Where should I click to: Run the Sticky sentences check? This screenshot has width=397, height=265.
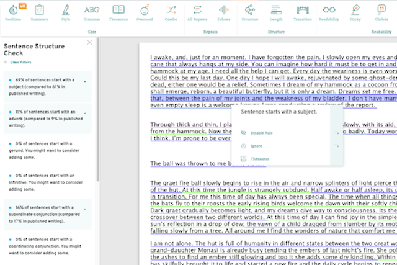click(x=355, y=12)
